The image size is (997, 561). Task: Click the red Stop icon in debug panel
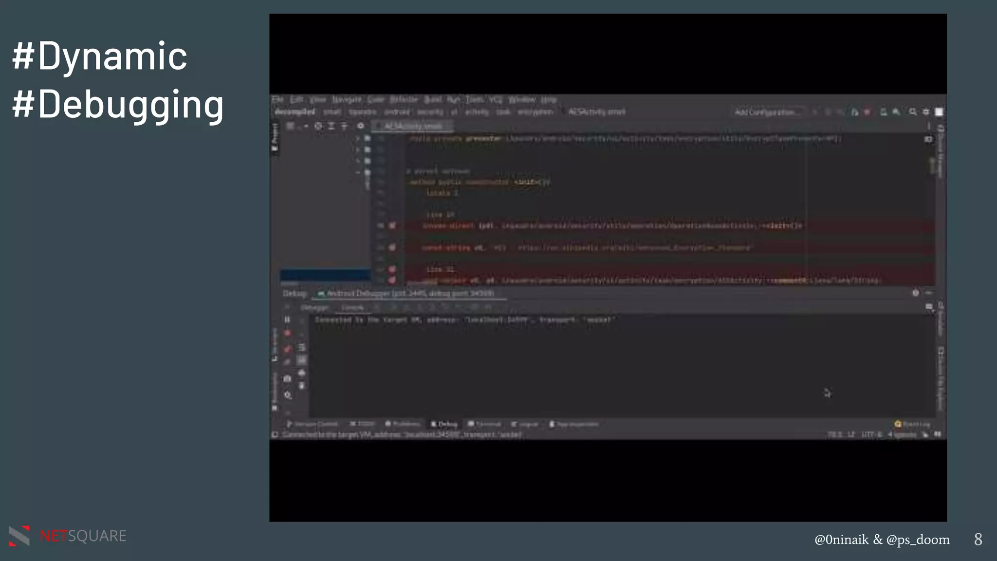pyautogui.click(x=287, y=334)
